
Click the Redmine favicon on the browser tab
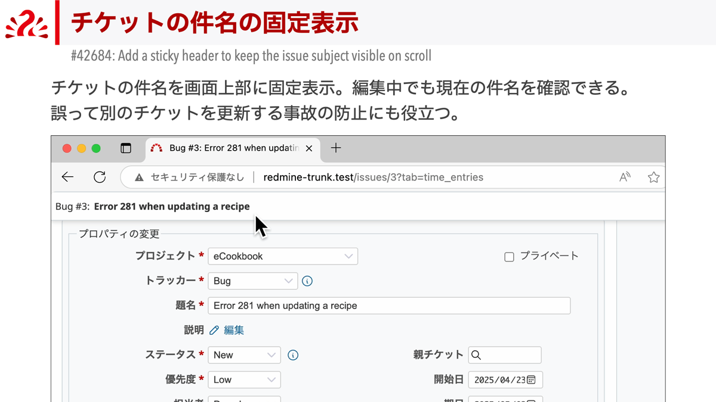coord(156,149)
